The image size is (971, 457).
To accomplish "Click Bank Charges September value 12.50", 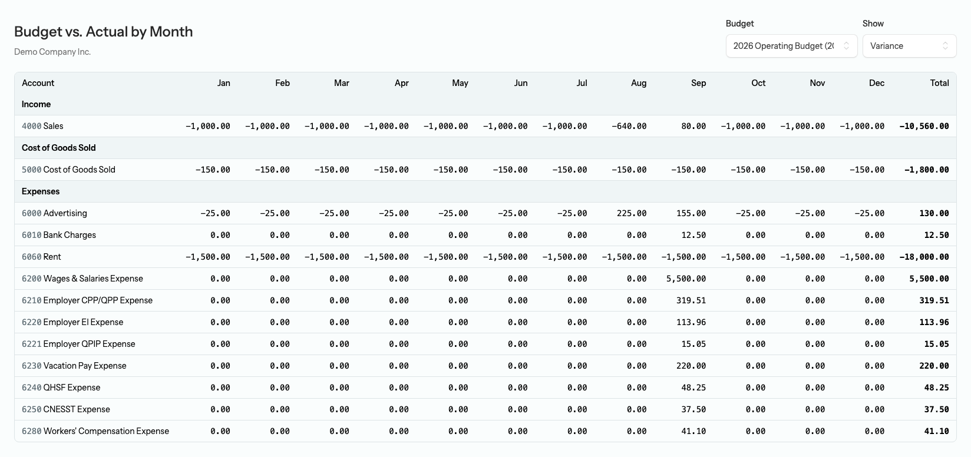I will [693, 235].
